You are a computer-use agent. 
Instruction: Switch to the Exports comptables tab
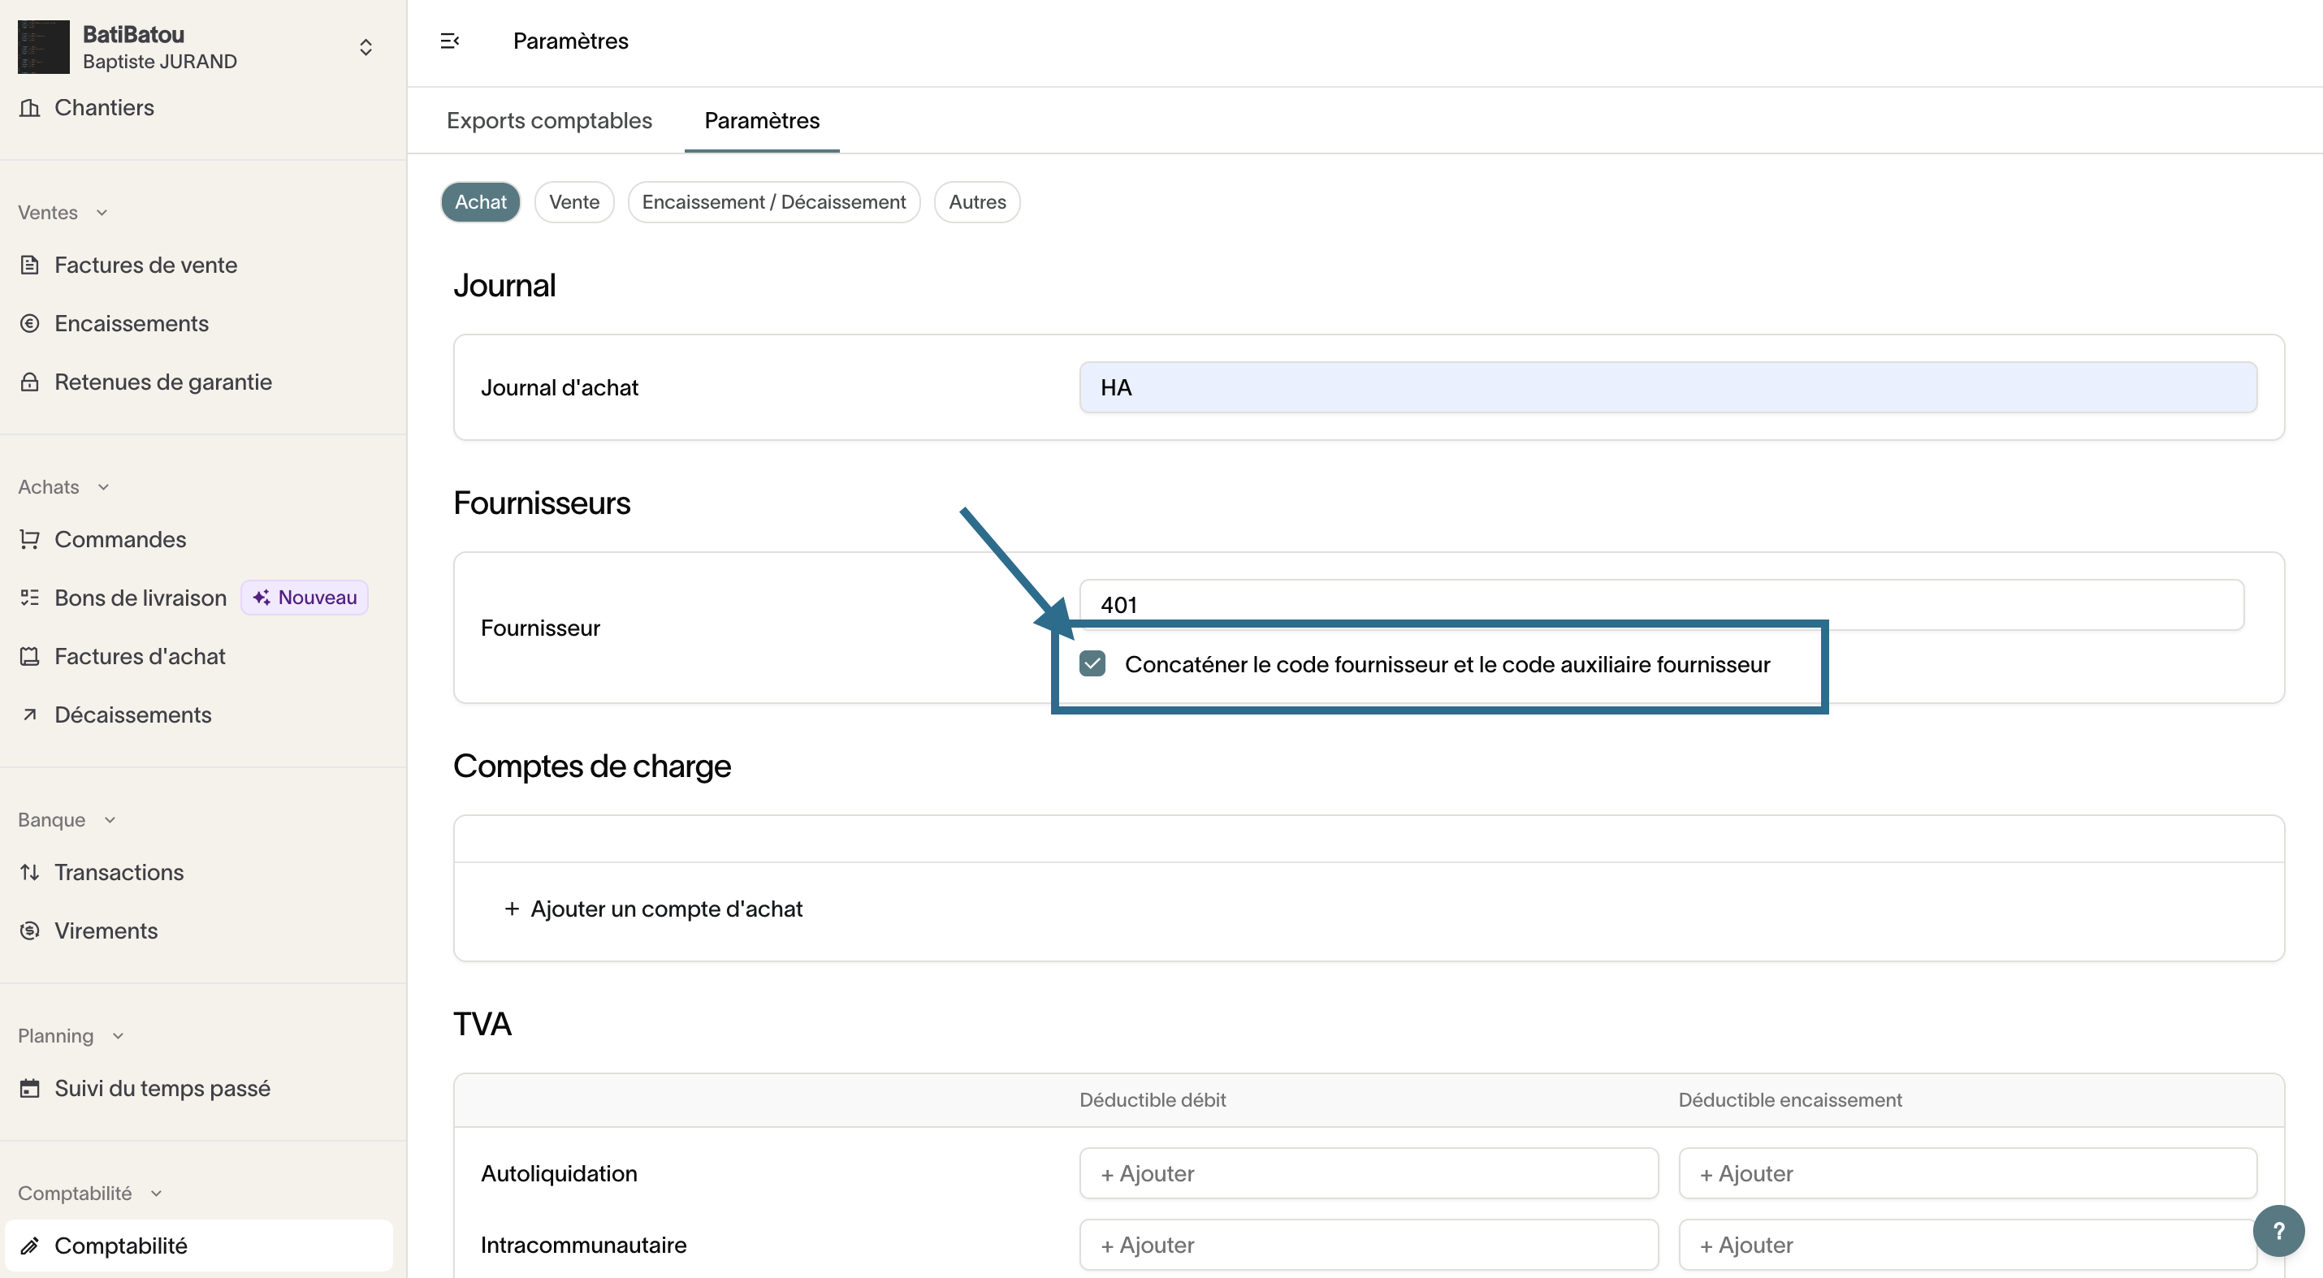[x=548, y=120]
